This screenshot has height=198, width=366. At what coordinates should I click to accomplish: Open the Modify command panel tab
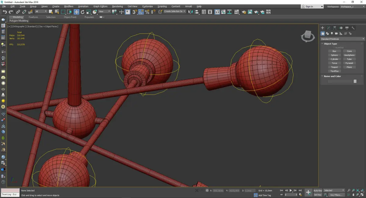point(328,28)
